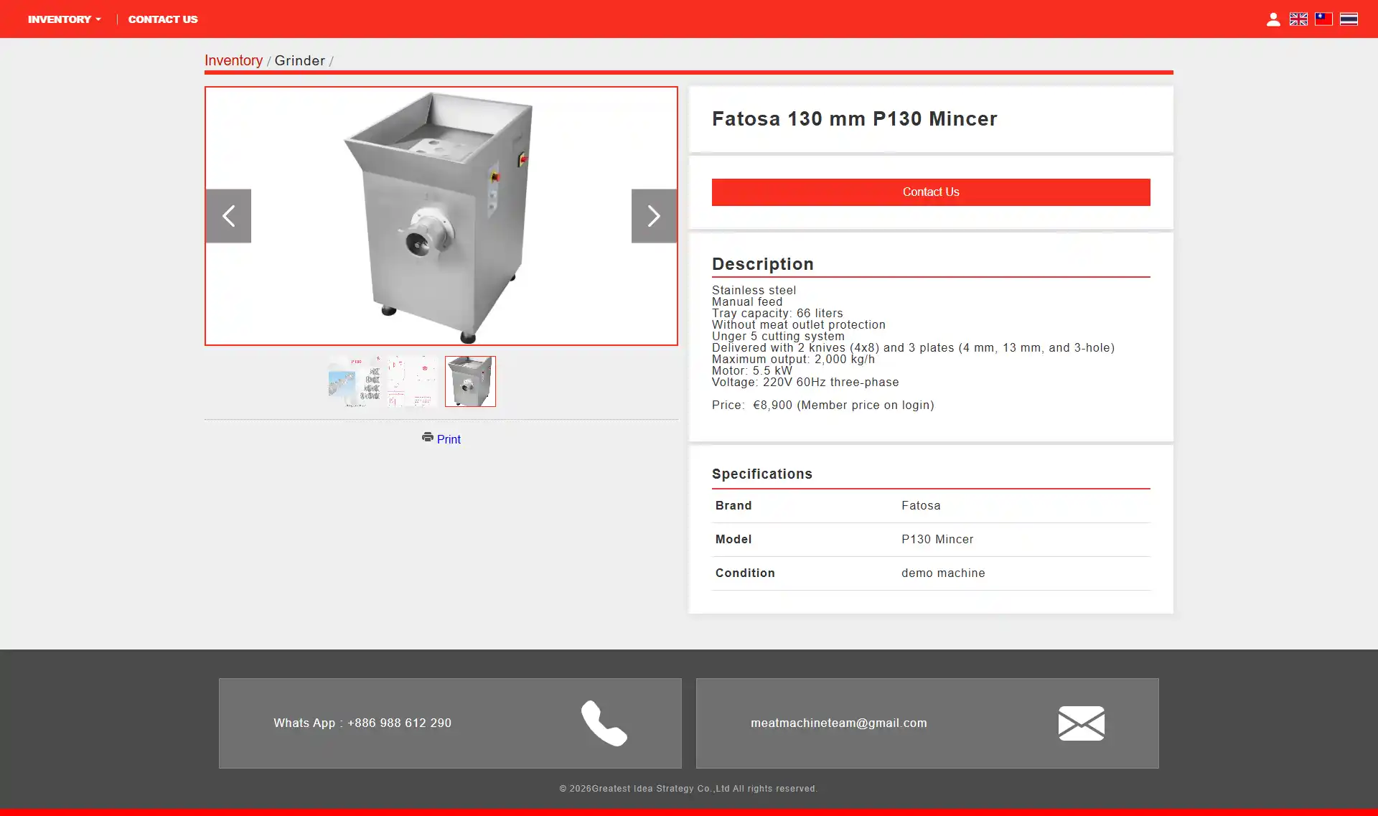Click the 'Voltage: 220V 60Hz three-phase' line
1378x816 pixels.
click(x=805, y=383)
